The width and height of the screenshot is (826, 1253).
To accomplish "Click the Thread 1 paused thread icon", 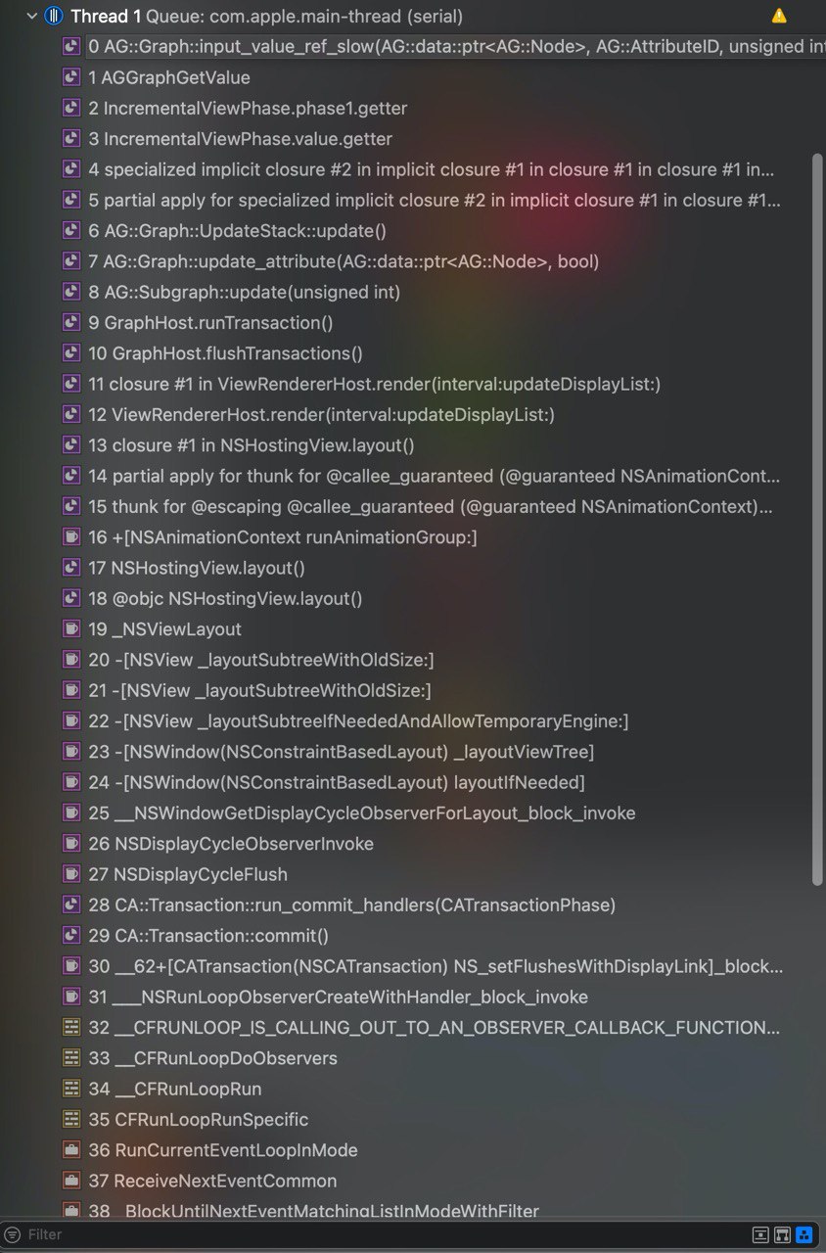I will (54, 16).
